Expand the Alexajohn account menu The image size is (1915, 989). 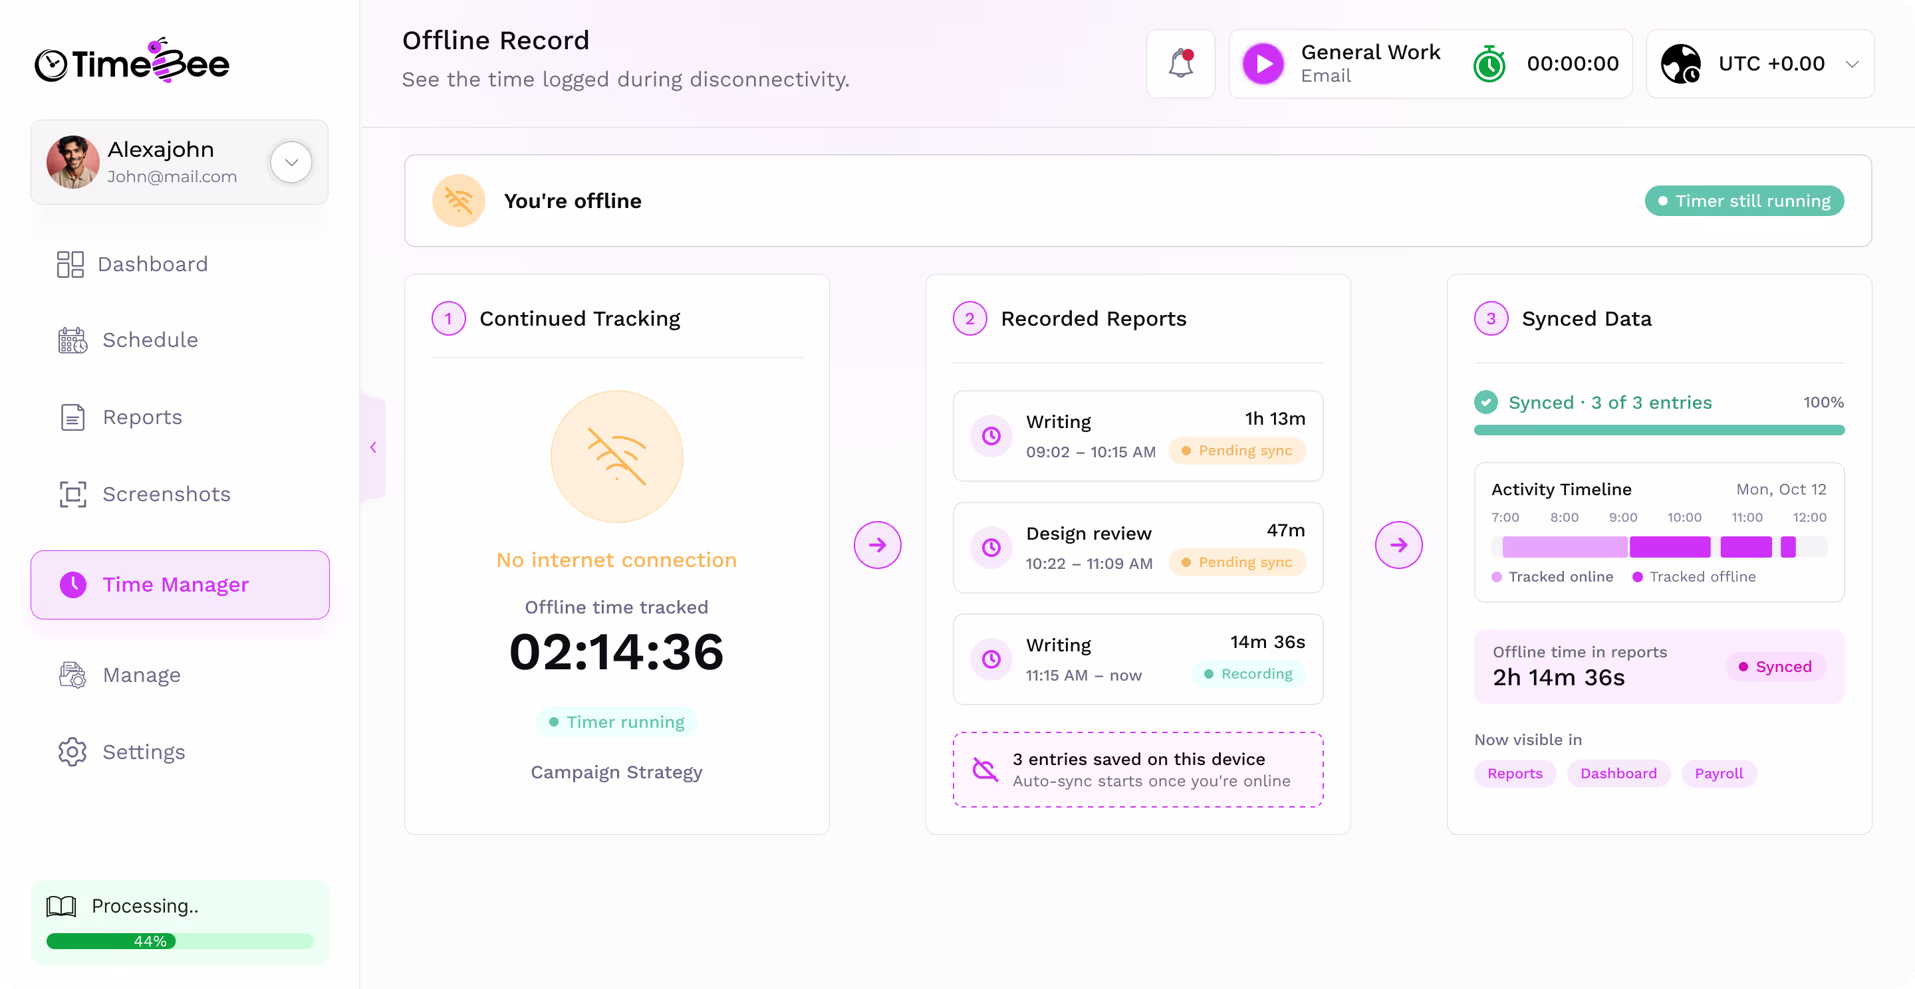[291, 162]
